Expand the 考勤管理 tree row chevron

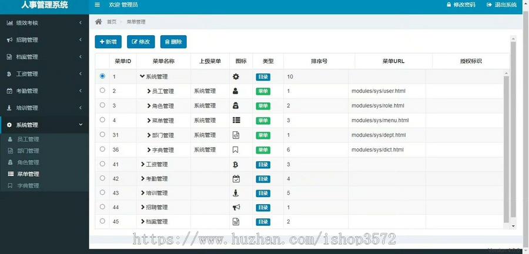(143, 178)
